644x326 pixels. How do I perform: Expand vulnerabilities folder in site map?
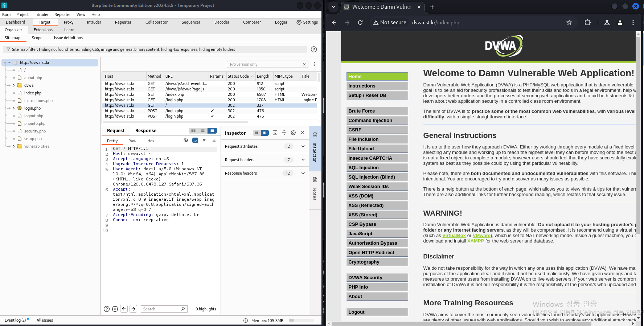point(14,146)
